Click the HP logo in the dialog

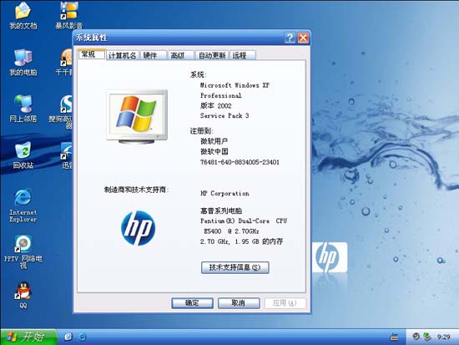point(138,228)
